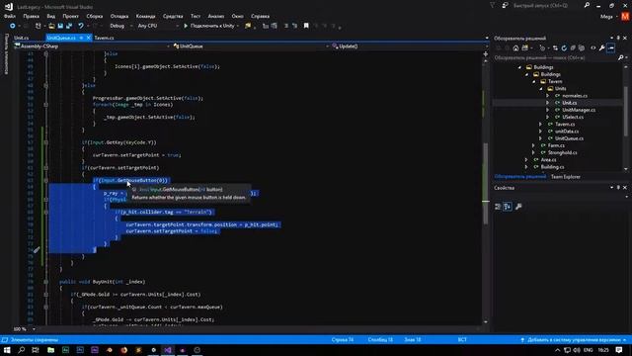Click the save all files icon
The width and height of the screenshot is (632, 356).
point(69,26)
